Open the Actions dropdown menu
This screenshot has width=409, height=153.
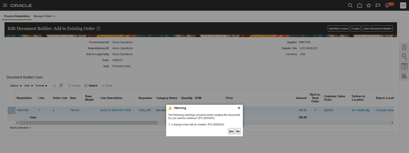(x=16, y=86)
